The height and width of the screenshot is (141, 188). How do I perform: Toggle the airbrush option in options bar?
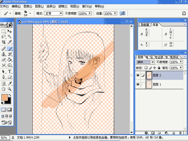click(x=122, y=13)
